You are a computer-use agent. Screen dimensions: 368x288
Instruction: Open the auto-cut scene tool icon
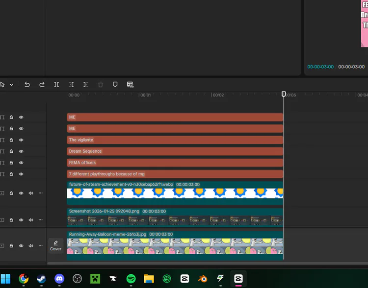click(130, 85)
